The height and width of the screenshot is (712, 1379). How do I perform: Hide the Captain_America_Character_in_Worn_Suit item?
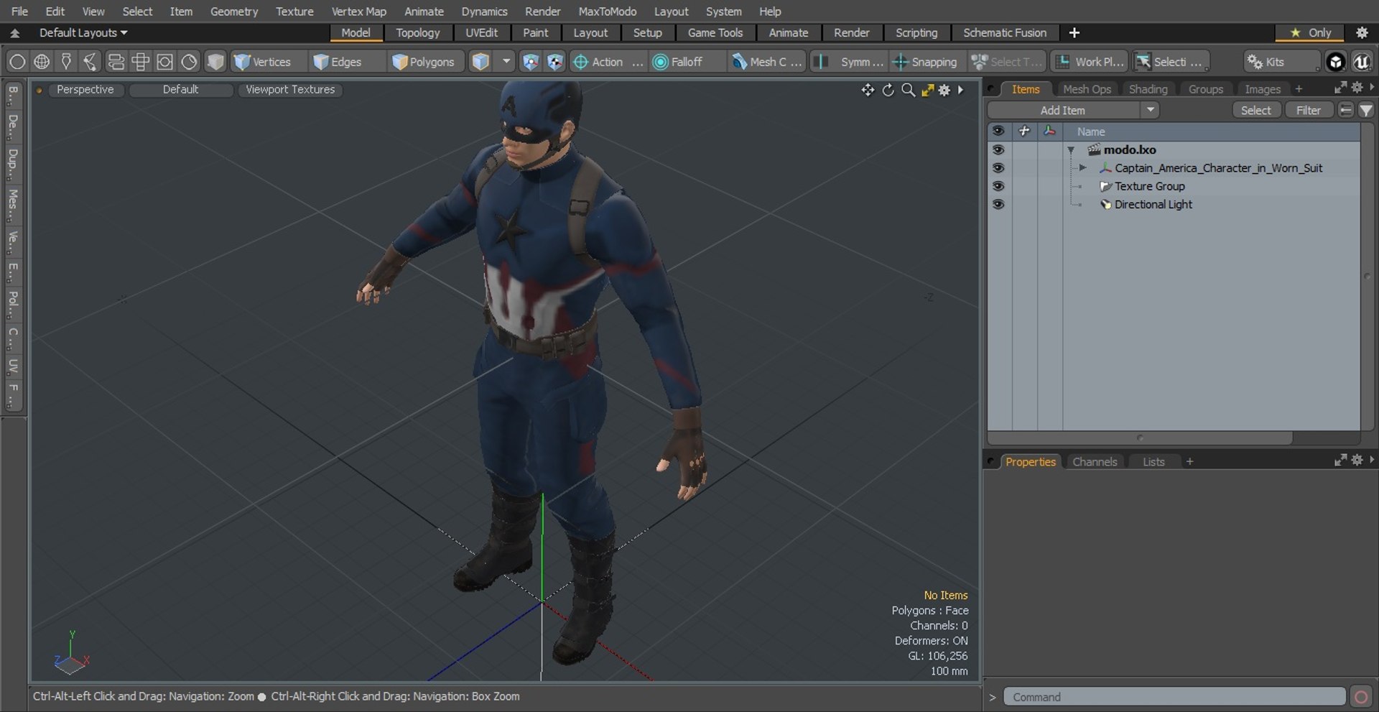pyautogui.click(x=998, y=167)
